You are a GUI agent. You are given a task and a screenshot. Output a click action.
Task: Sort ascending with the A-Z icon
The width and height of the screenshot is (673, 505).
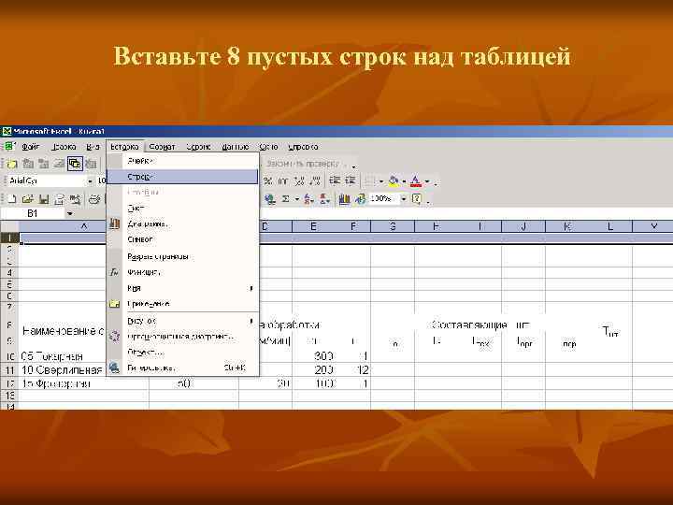click(308, 199)
